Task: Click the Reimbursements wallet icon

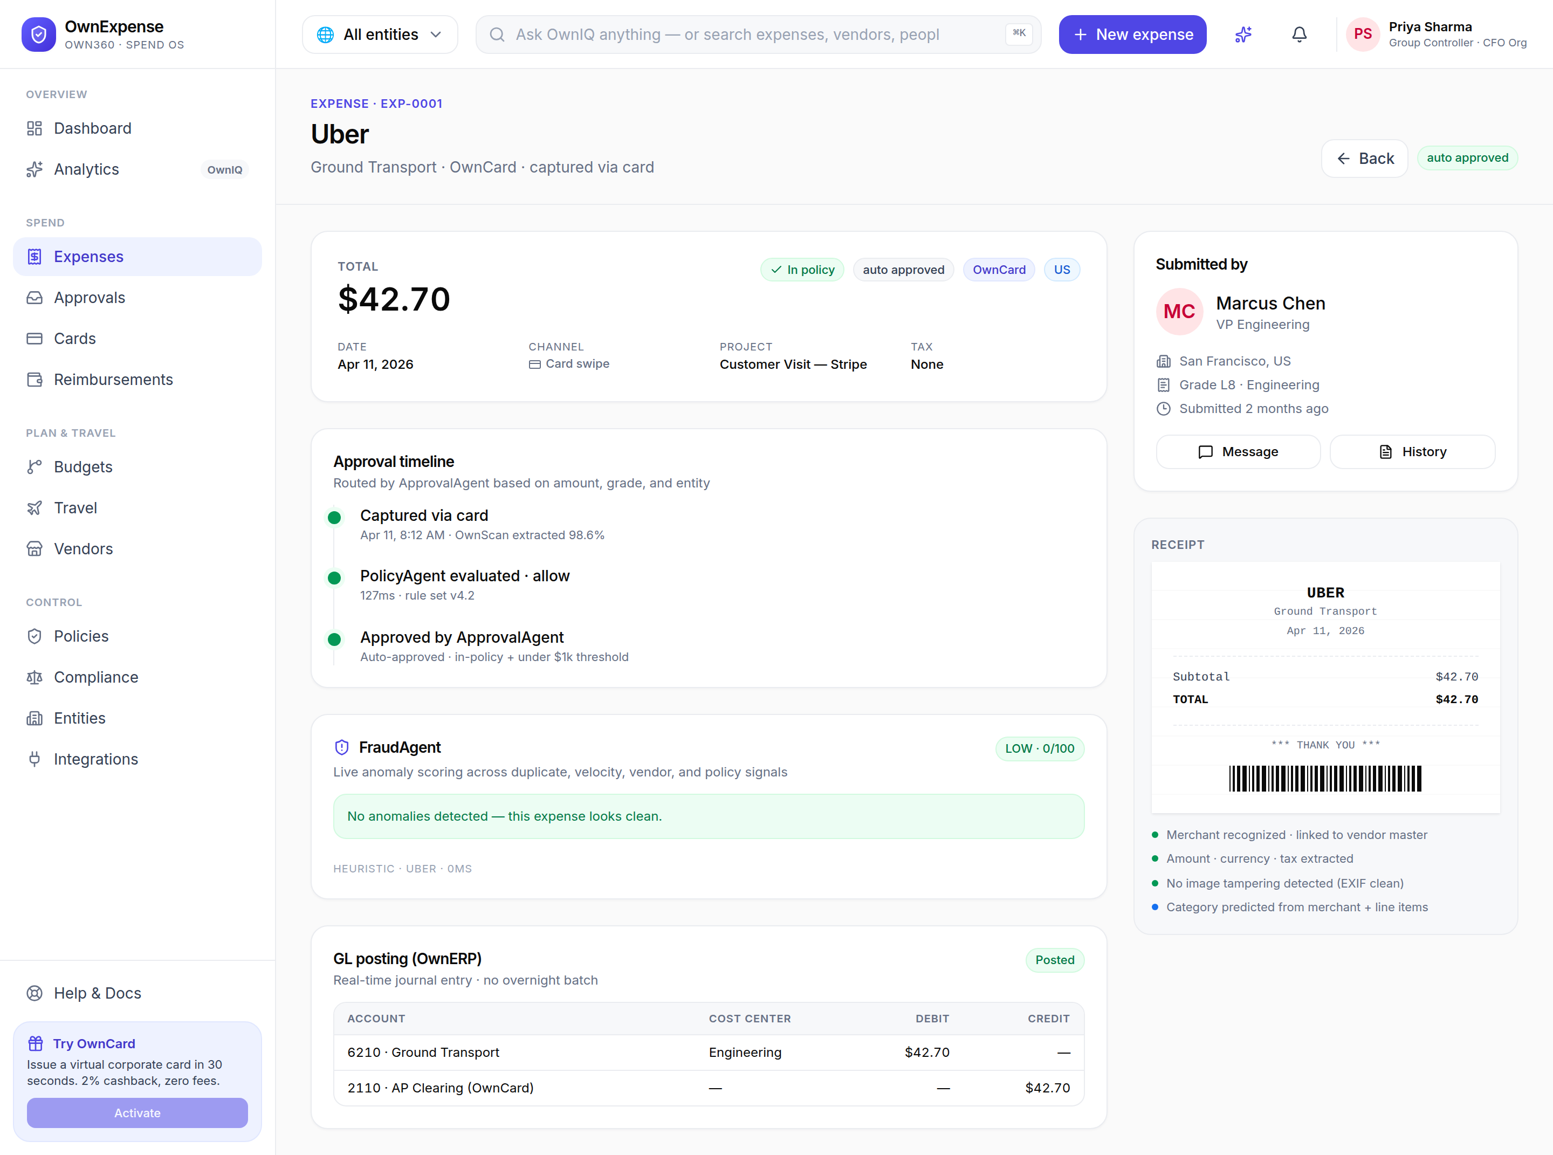Action: click(35, 380)
